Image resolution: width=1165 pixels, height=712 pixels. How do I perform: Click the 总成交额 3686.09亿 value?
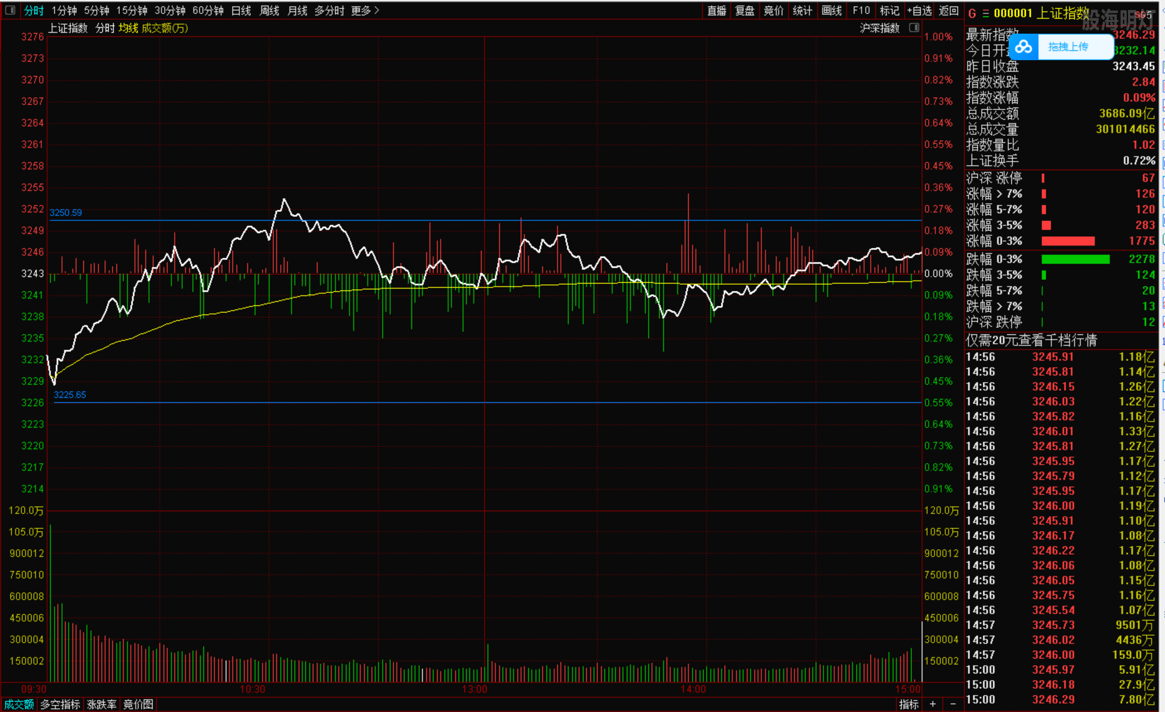click(1127, 114)
